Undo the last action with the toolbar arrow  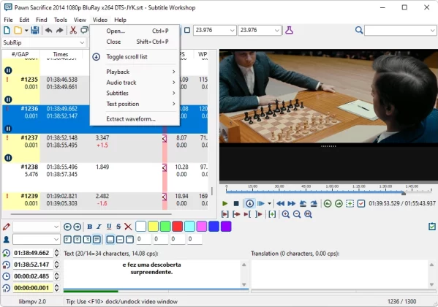48,30
